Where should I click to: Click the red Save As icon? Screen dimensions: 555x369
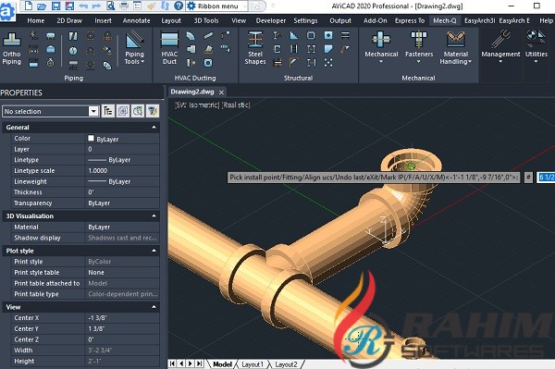coord(69,6)
